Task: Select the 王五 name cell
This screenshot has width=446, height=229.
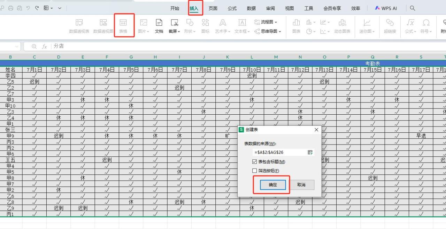Action: (x=10, y=160)
